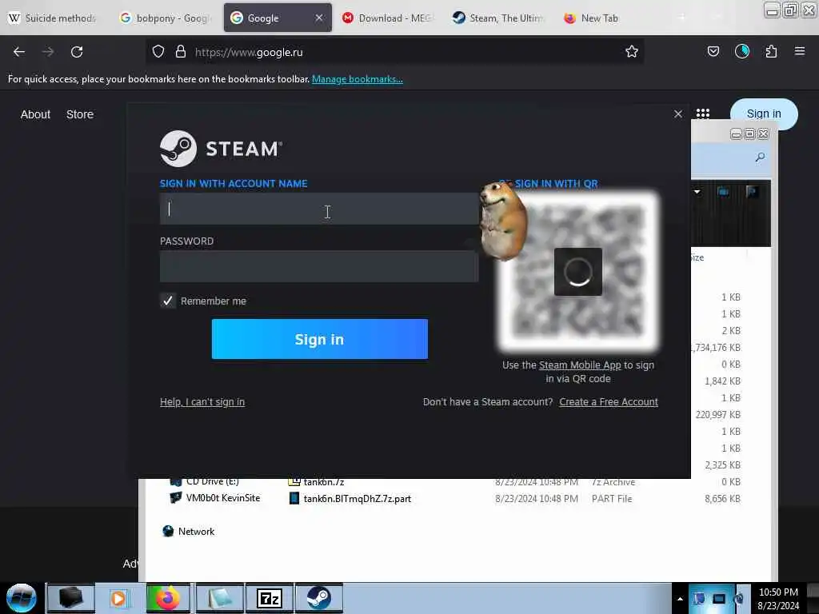Screen dimensions: 819x614
Task: Open the Windows Start orb
Action: (22, 598)
